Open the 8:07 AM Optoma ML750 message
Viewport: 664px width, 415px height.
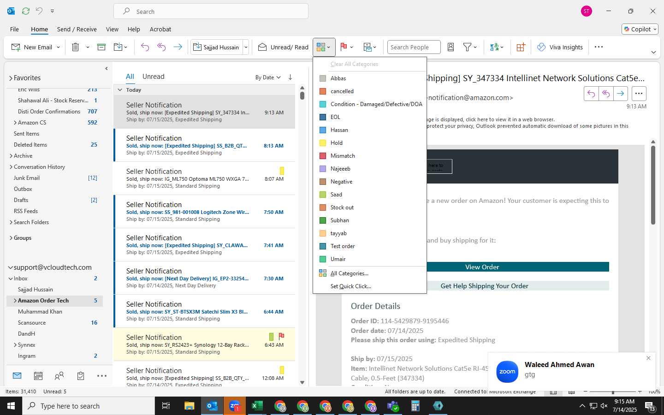(205, 178)
